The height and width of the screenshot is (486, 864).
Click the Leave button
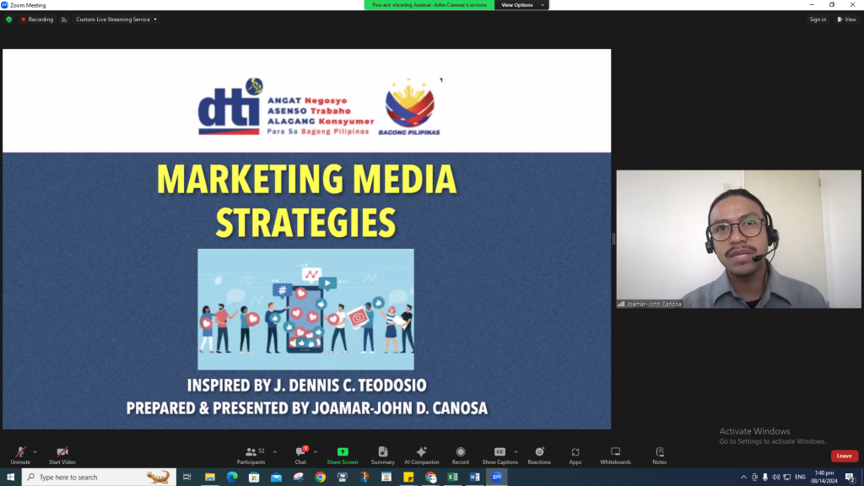click(x=844, y=456)
